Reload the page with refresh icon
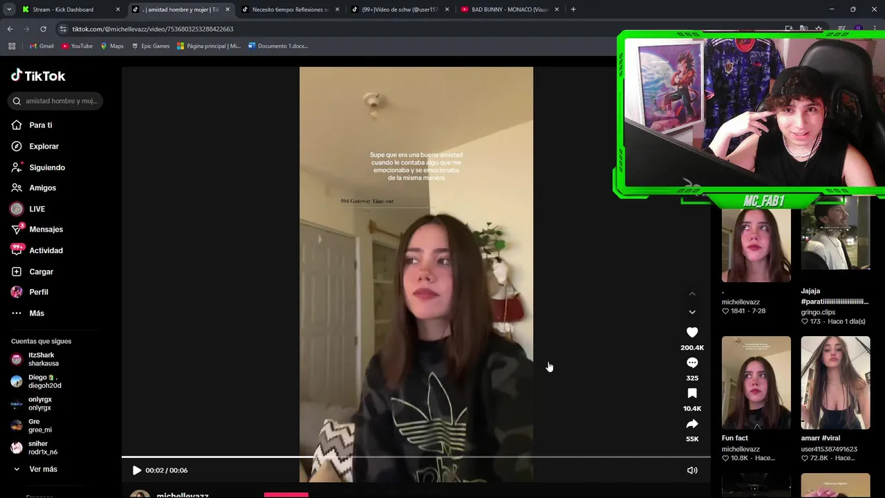The image size is (885, 498). pyautogui.click(x=43, y=29)
